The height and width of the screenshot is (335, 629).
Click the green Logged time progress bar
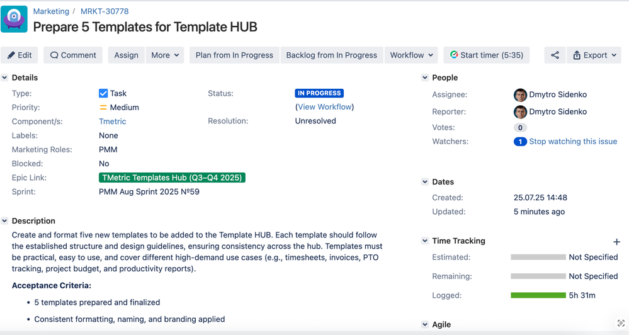538,296
